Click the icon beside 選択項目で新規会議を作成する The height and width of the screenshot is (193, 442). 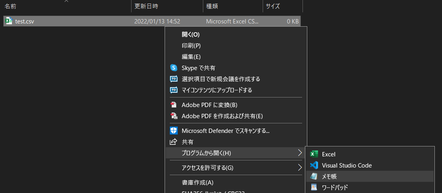(x=174, y=79)
